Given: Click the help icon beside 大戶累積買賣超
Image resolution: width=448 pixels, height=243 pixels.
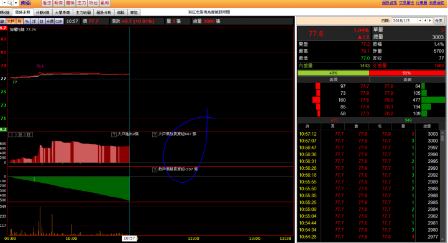Looking at the screenshot, I should click(x=155, y=134).
